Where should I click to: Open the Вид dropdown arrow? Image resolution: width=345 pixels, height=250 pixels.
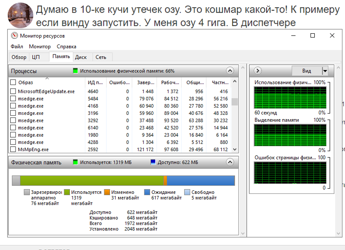point(325,71)
